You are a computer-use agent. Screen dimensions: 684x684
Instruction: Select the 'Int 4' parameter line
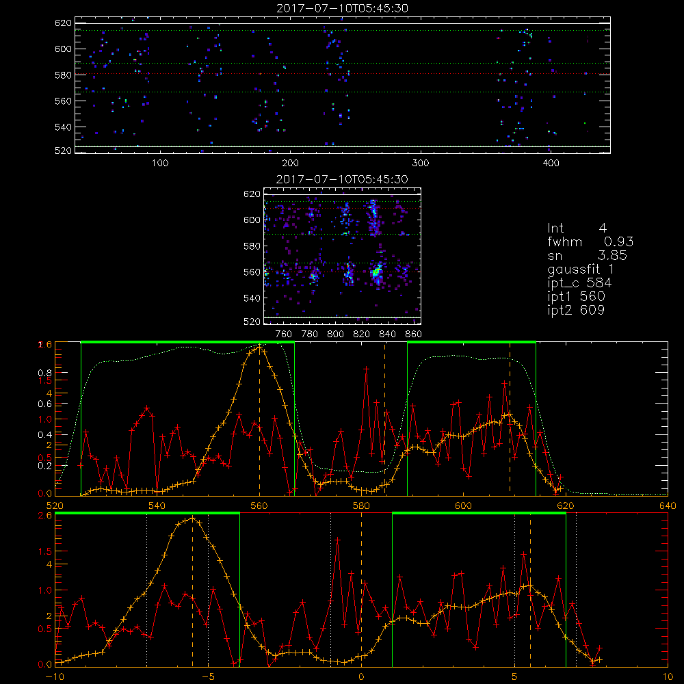click(x=577, y=228)
